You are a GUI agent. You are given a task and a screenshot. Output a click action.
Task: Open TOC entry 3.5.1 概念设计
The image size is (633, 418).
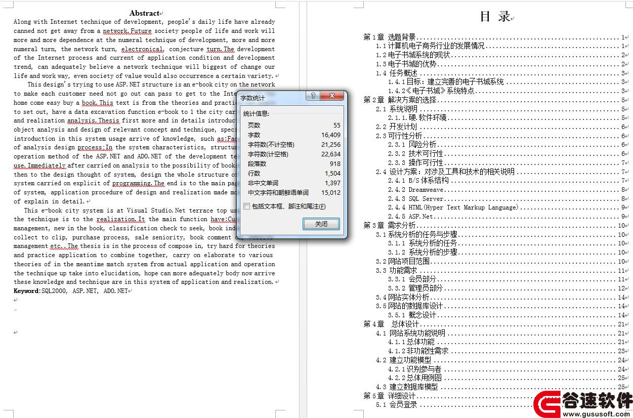pyautogui.click(x=508, y=315)
